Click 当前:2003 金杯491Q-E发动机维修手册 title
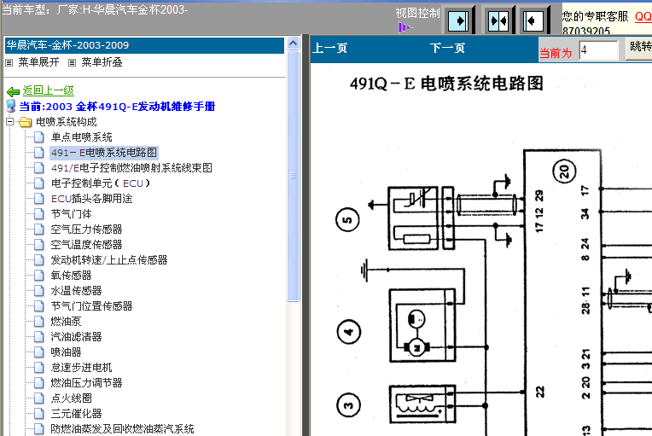 [117, 107]
